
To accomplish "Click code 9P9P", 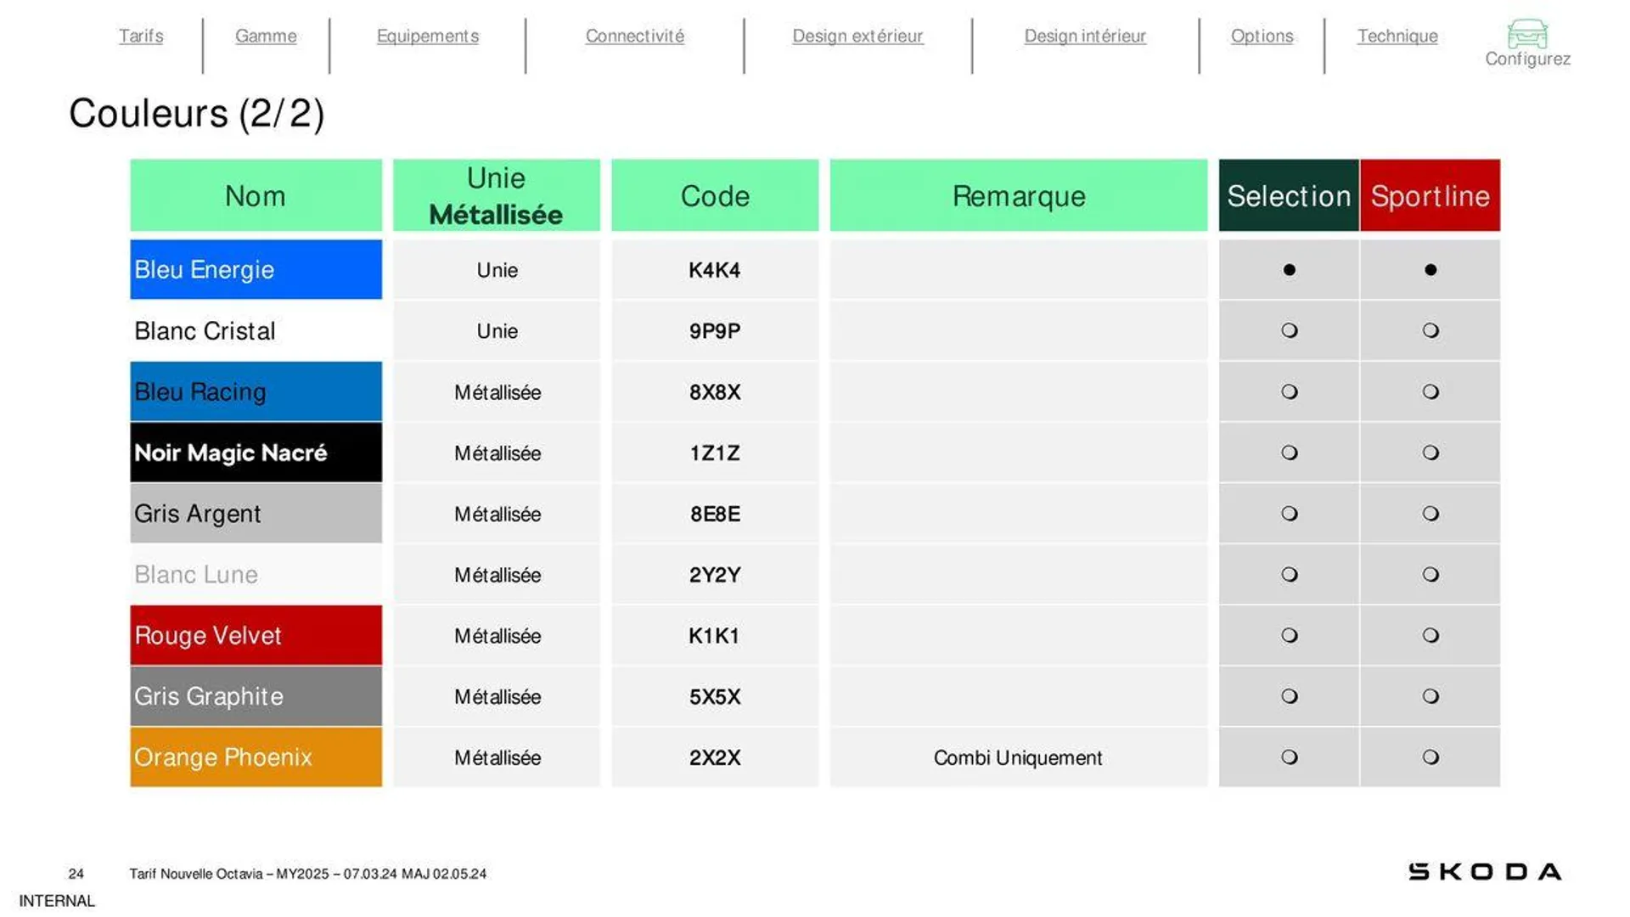I will pos(715,331).
